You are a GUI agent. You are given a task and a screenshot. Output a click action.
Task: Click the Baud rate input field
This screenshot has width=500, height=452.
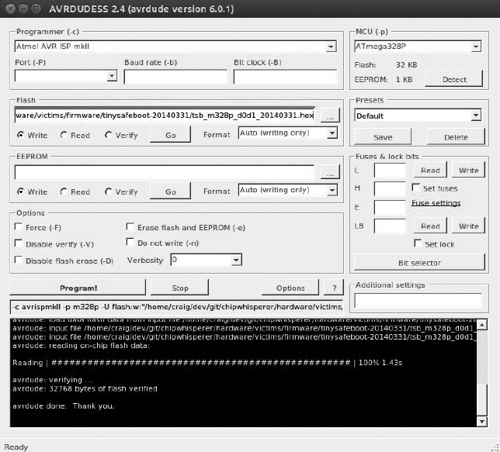(x=175, y=77)
